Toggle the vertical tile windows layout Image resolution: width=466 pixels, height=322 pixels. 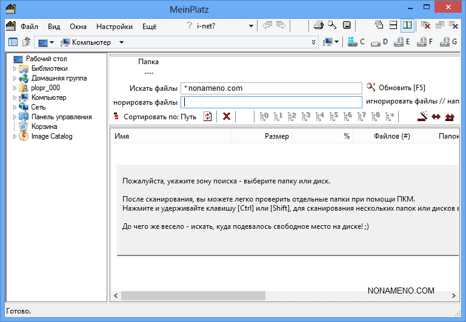[407, 25]
